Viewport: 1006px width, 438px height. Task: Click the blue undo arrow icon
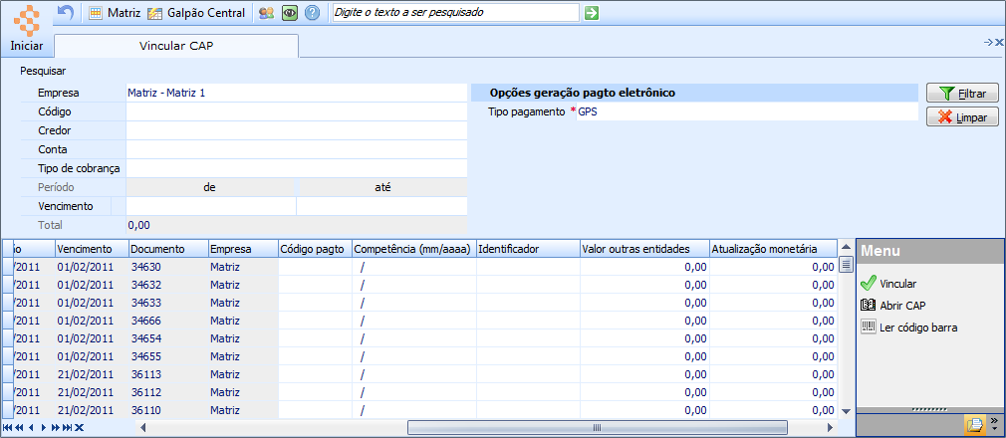(x=66, y=12)
